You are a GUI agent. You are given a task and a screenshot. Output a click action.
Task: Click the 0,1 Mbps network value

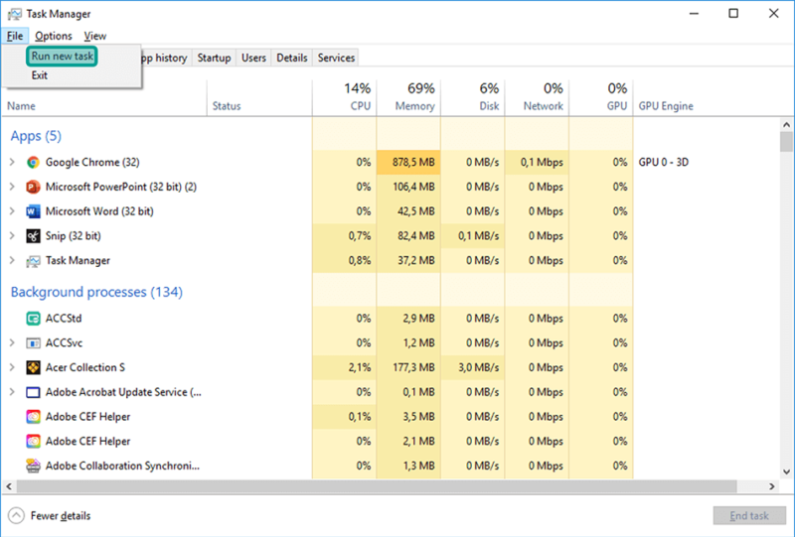point(537,162)
